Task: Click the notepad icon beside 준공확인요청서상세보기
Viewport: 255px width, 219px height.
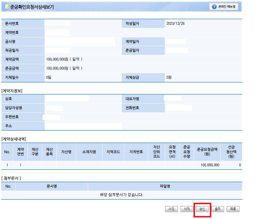Action: 7,7
